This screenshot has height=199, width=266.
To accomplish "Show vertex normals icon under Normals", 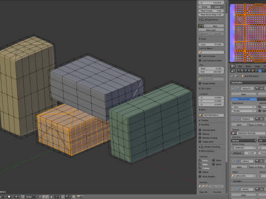I will click(x=200, y=186).
